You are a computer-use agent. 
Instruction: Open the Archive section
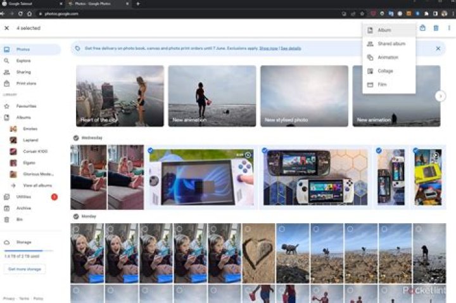point(23,208)
